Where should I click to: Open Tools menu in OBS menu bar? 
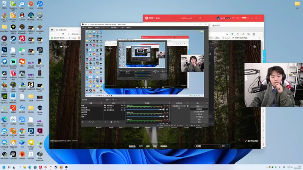click(x=122, y=28)
